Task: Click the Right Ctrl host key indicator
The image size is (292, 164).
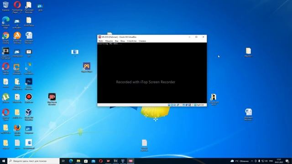Action: pyautogui.click(x=200, y=105)
